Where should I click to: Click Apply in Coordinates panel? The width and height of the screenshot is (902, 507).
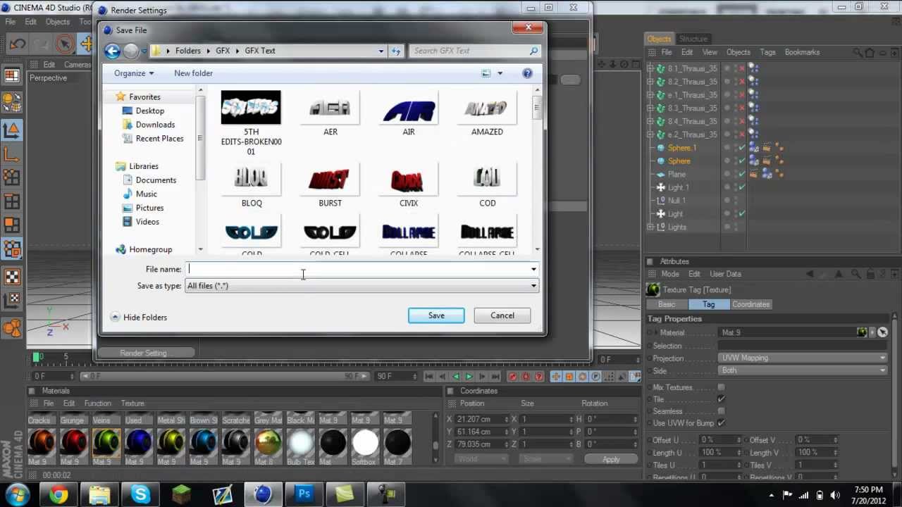611,459
